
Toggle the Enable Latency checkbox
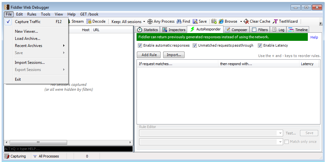pyautogui.click(x=260, y=46)
